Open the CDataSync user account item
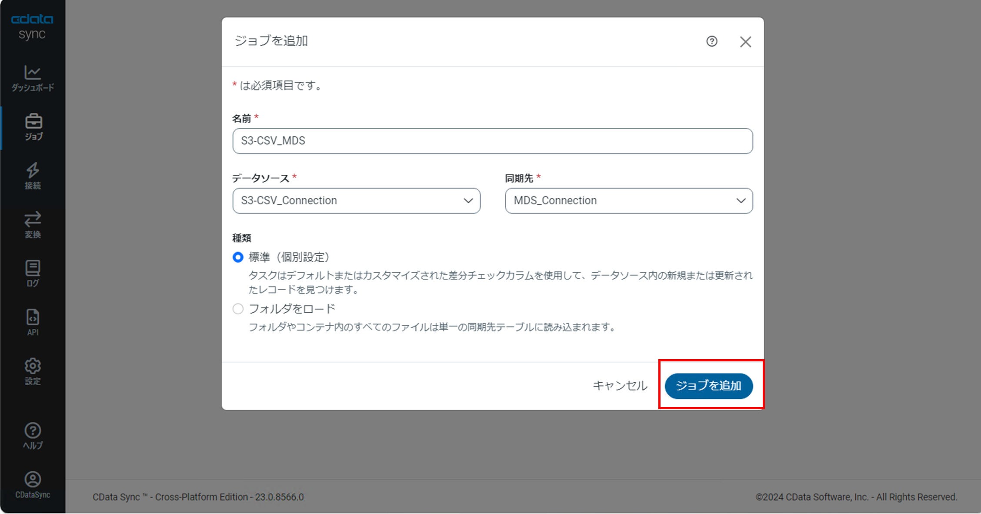 [33, 485]
